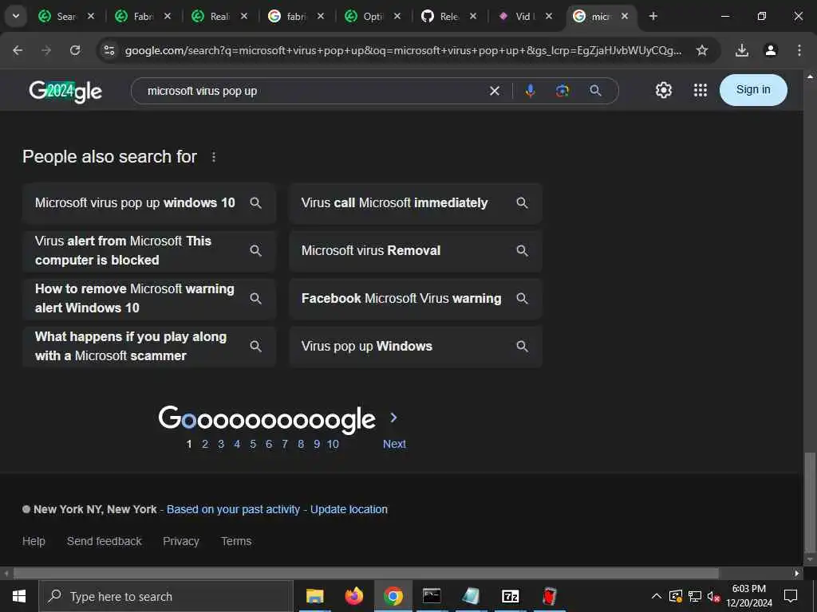Open 'Send feedback' footer link

[x=105, y=541]
